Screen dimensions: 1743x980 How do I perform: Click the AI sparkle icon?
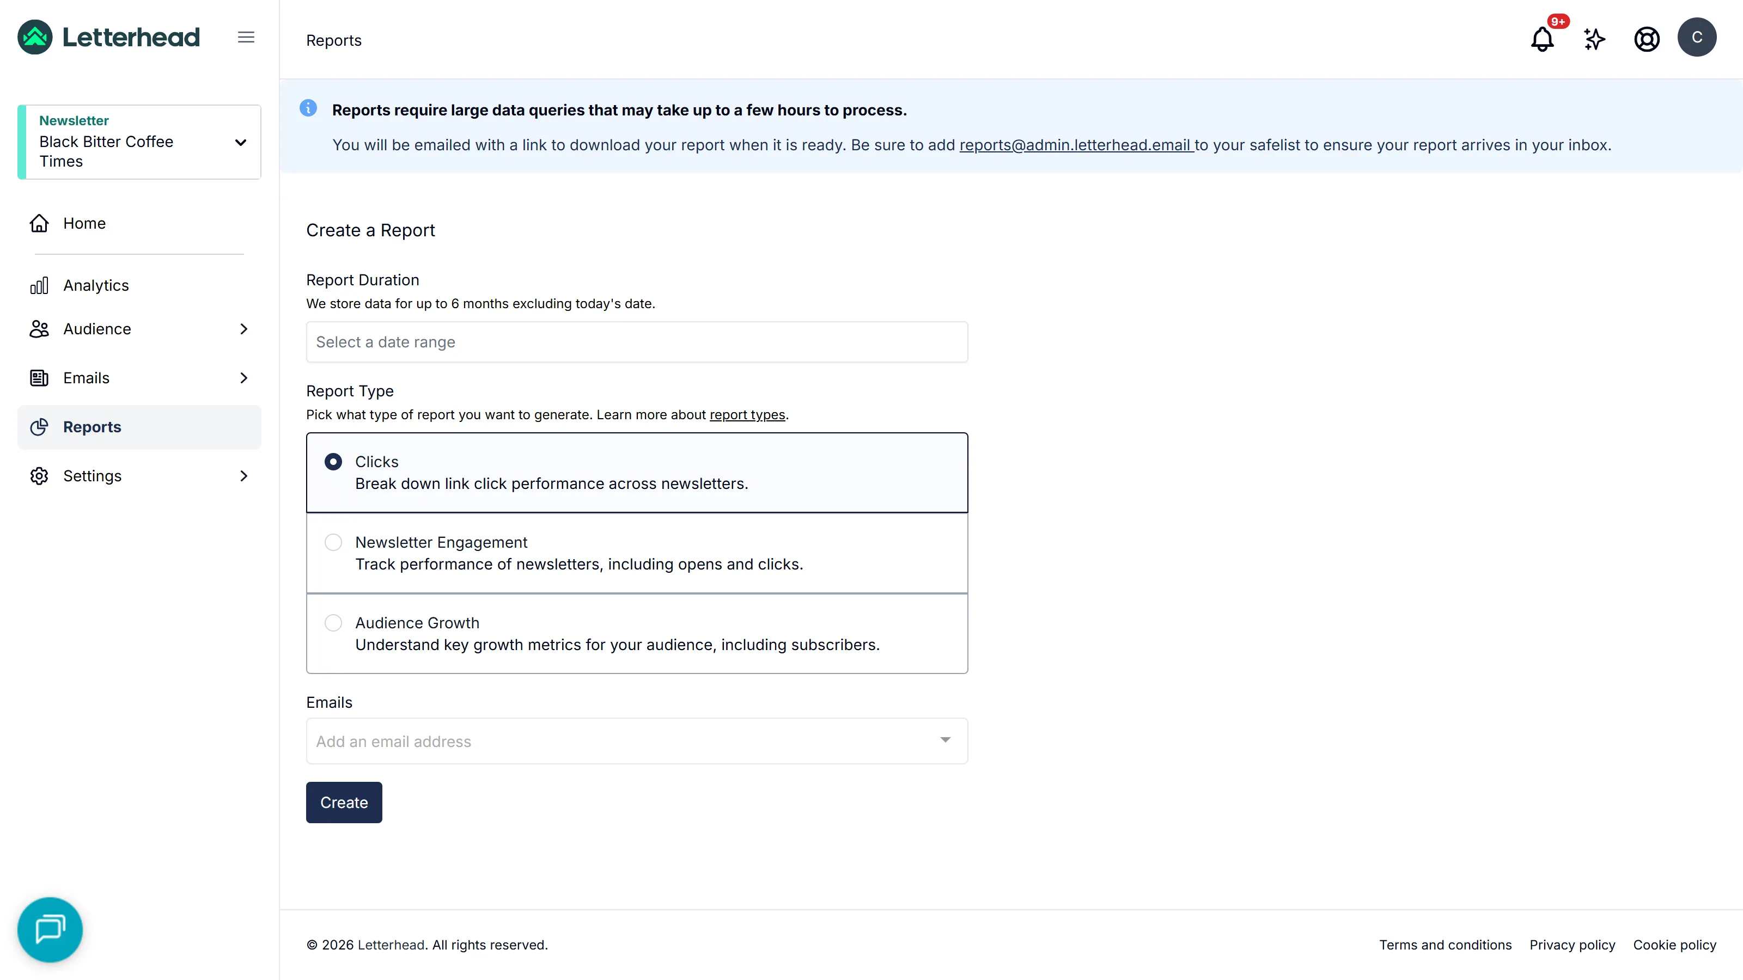pos(1594,39)
